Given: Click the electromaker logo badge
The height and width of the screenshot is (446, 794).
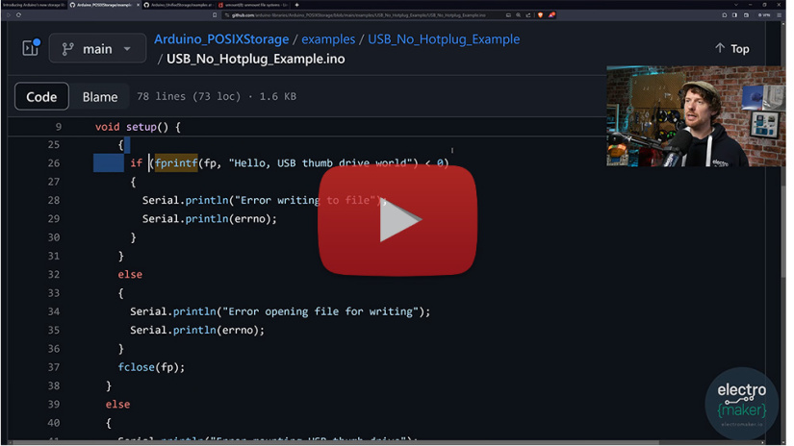Looking at the screenshot, I should pyautogui.click(x=741, y=403).
